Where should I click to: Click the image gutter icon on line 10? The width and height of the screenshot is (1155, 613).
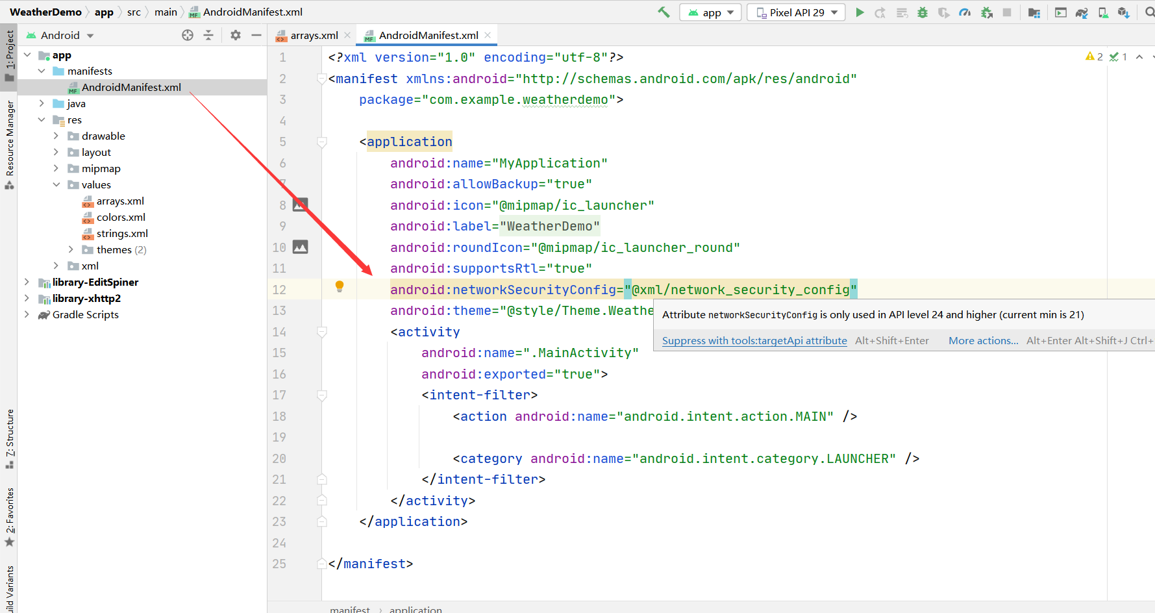pos(300,247)
